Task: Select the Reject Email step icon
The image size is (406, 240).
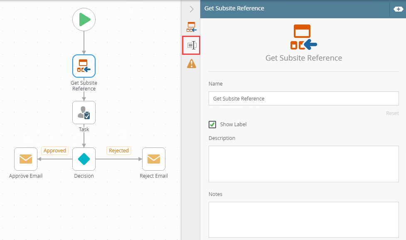Action: (154, 159)
